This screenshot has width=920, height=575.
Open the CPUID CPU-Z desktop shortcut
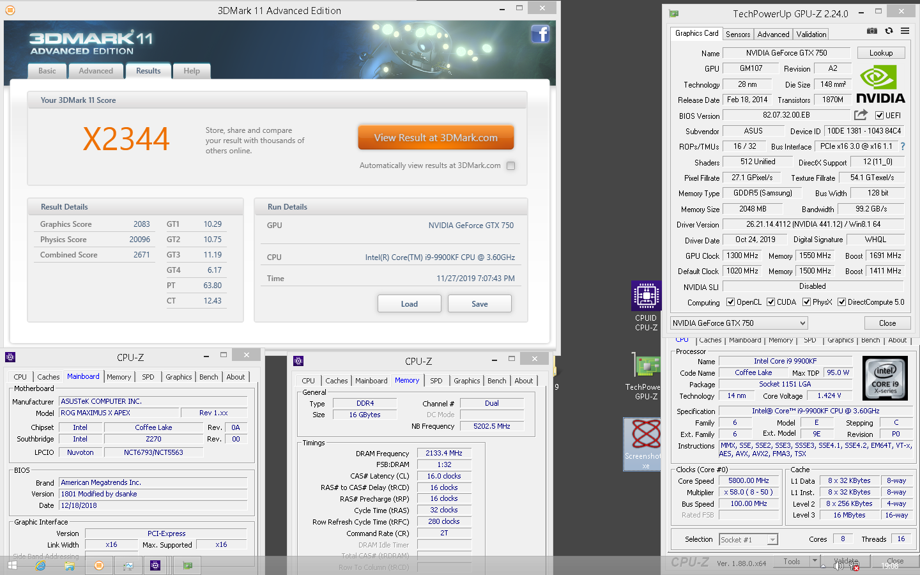coord(646,306)
